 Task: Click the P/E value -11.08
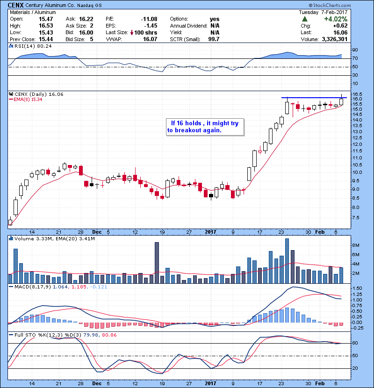(149, 19)
